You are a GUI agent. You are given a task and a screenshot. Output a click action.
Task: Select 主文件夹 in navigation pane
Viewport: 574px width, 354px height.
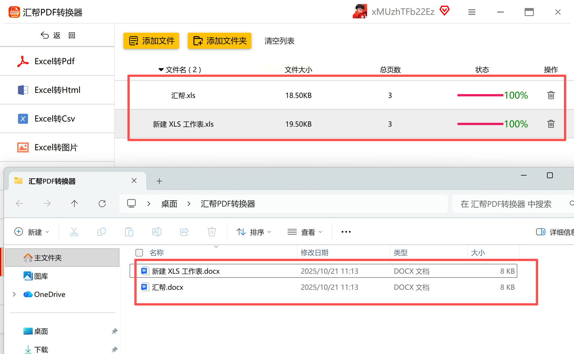48,258
